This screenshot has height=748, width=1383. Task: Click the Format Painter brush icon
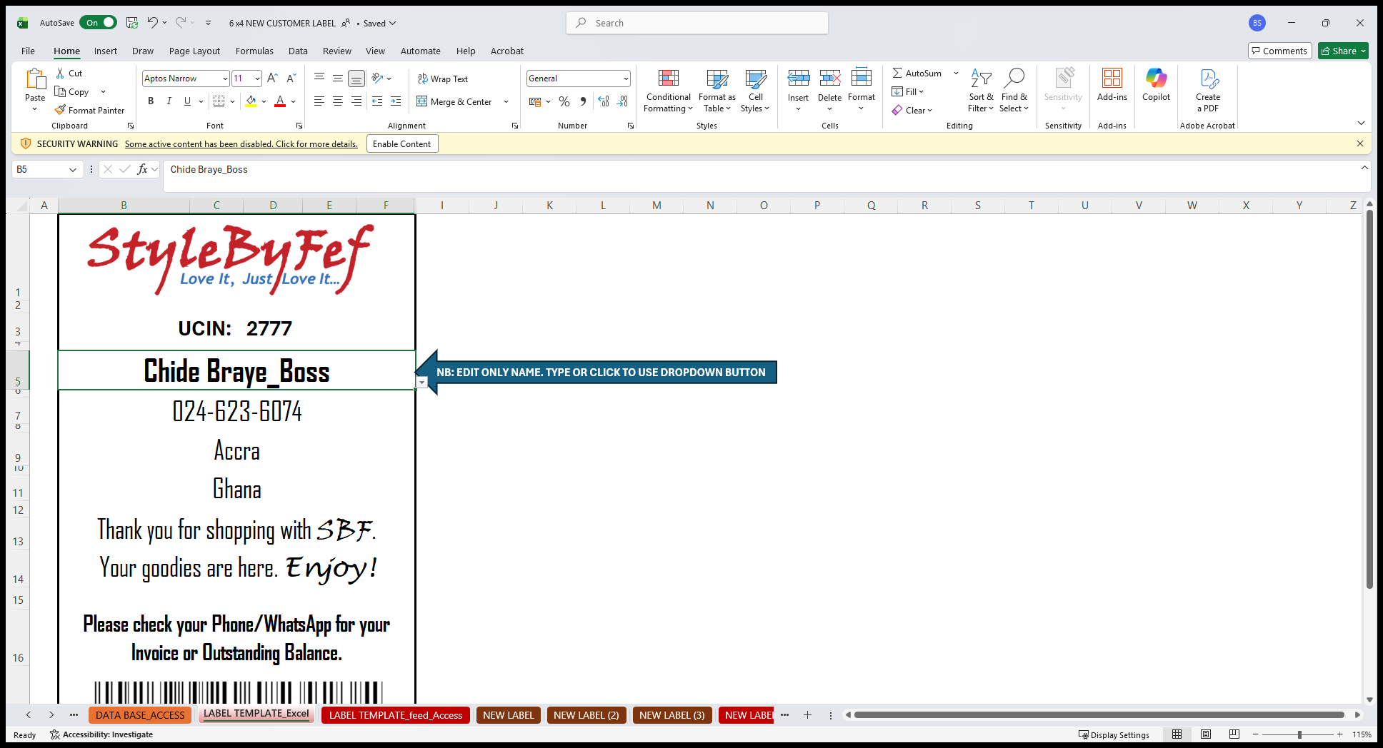tap(61, 111)
